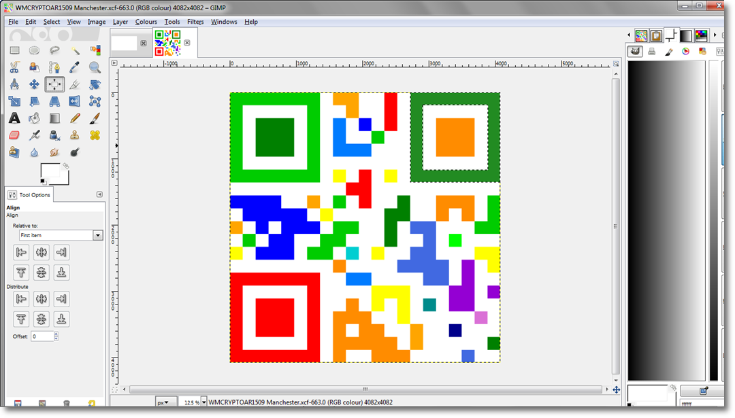The height and width of the screenshot is (418, 735).
Task: Select the Rectangle Select tool
Action: pos(14,50)
